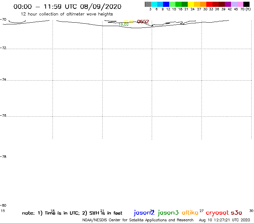
Task: Pick the black swatch ending the color scale
Action: tap(246, 4)
